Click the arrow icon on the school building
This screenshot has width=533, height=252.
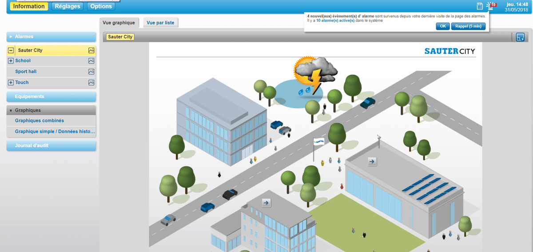[266, 203]
